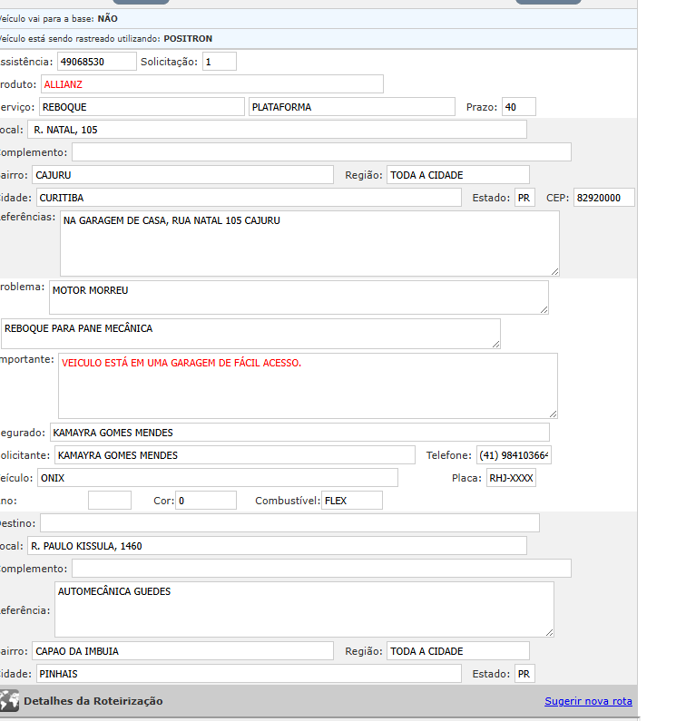This screenshot has height=721, width=686.
Task: Select the REBOQUE PARA PANE MECÂNICA text area
Action: pyautogui.click(x=250, y=334)
